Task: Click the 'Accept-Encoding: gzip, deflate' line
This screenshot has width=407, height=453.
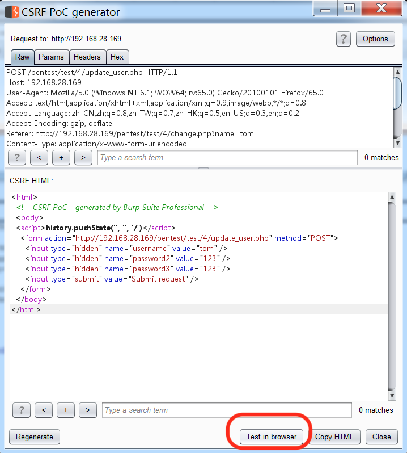Action: (59, 123)
